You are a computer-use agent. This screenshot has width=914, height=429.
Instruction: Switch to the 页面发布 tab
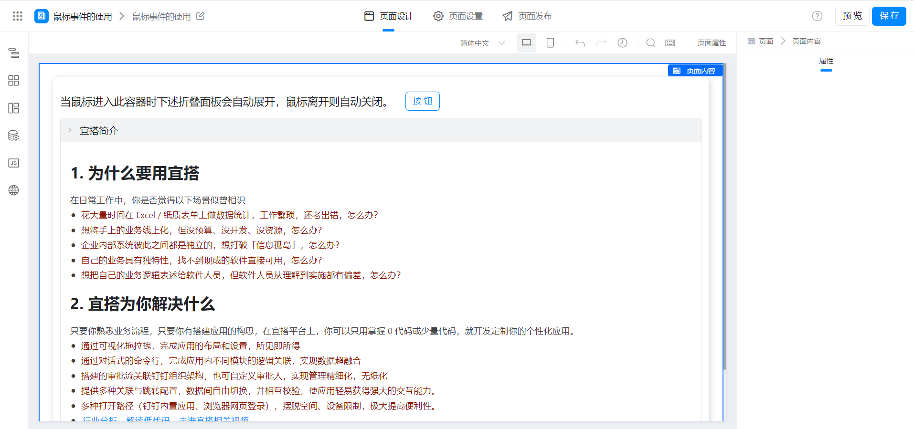pyautogui.click(x=527, y=16)
